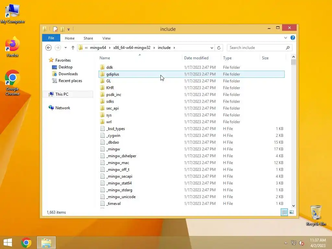The width and height of the screenshot is (332, 249).
Task: Click mingw64 in the address breadcrumb
Action: pos(98,48)
